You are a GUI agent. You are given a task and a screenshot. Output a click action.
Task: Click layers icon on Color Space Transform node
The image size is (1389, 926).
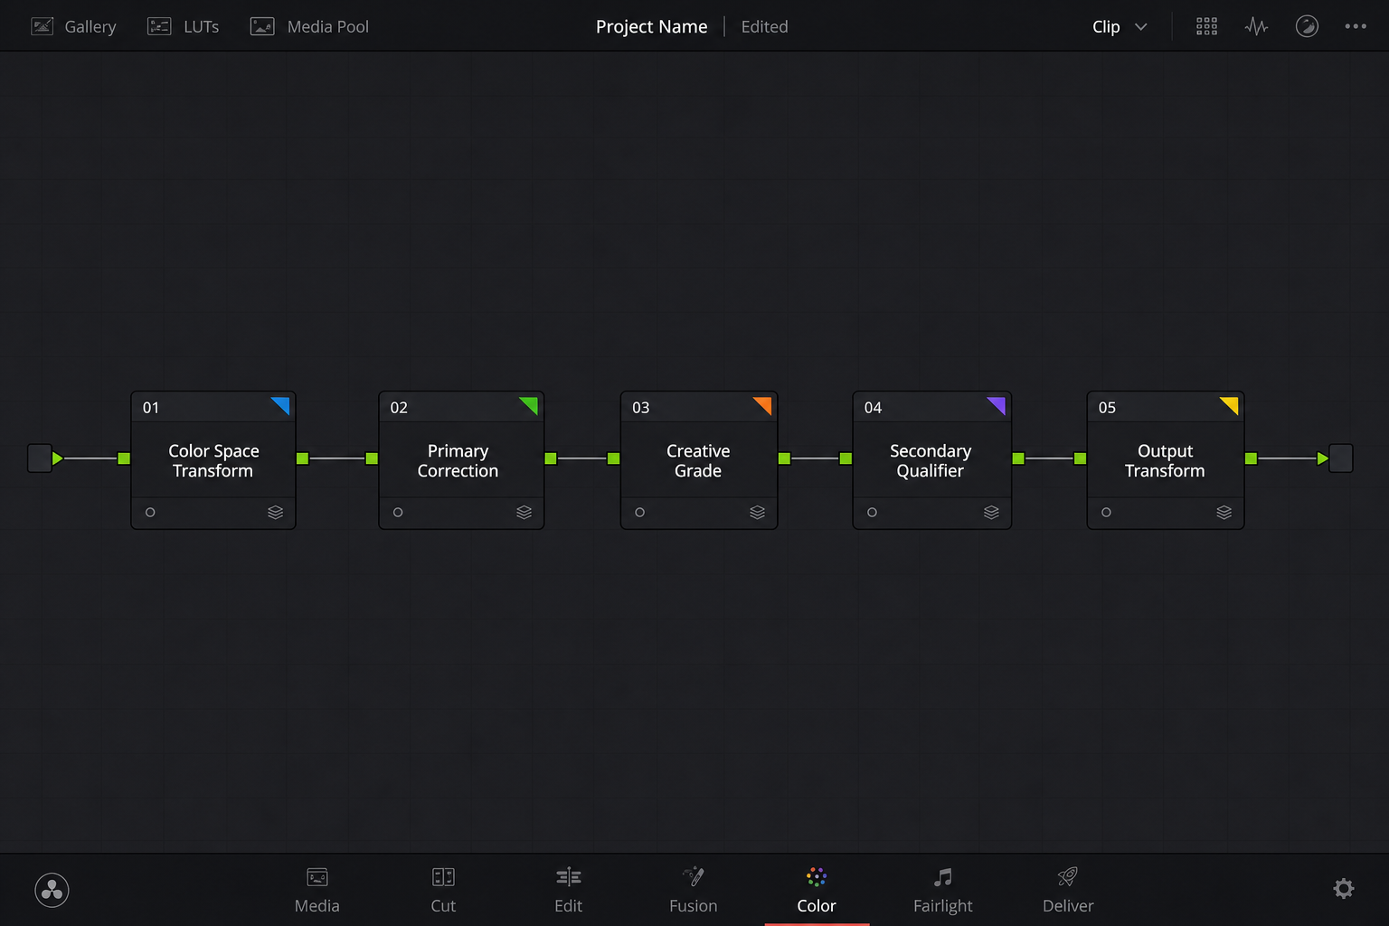coord(276,512)
